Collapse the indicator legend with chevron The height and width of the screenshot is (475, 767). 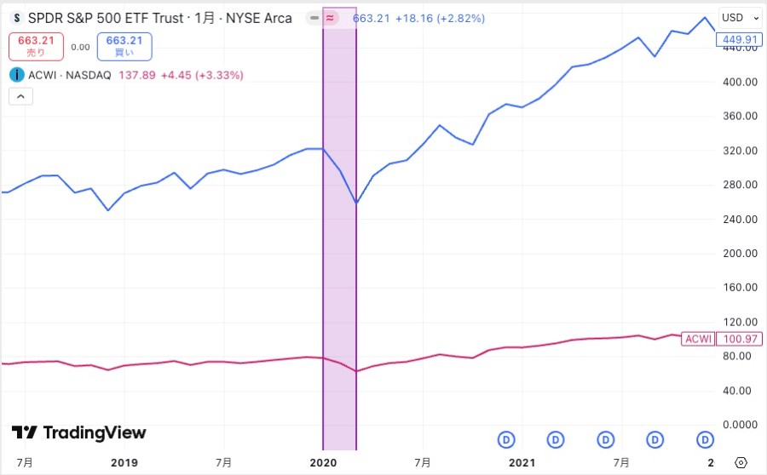click(x=20, y=96)
